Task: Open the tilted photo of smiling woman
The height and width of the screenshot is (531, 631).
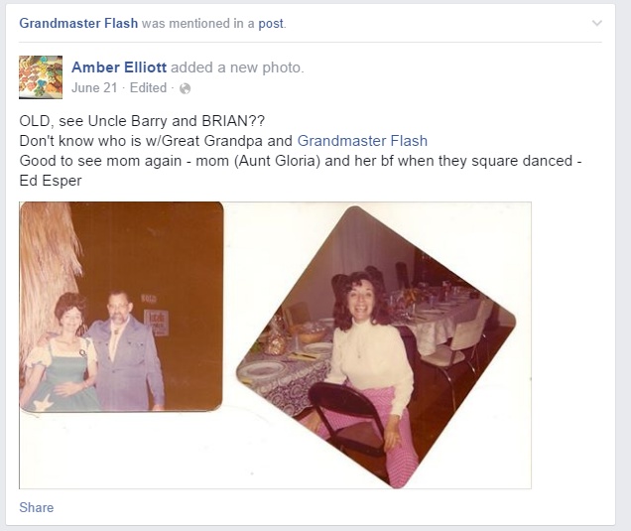Action: tap(376, 347)
